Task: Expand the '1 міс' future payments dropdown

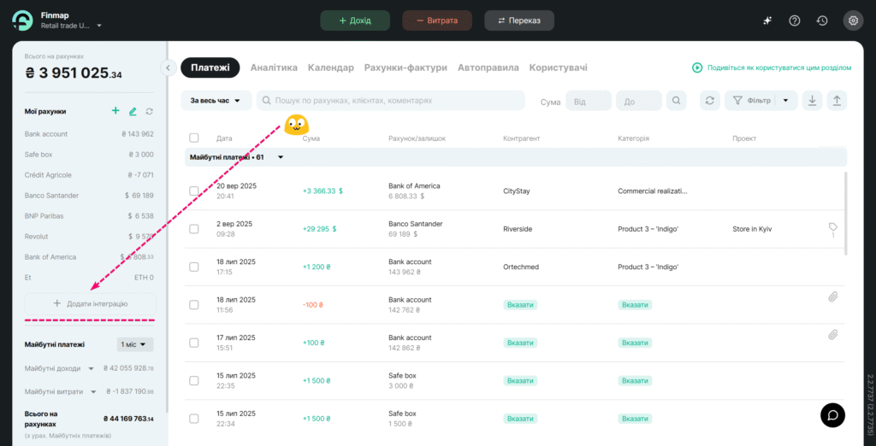Action: [x=135, y=344]
